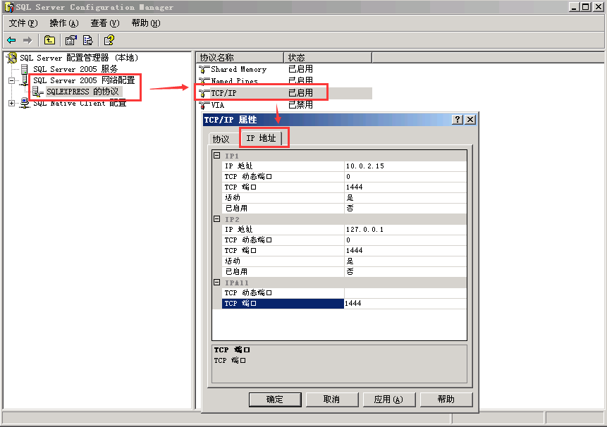Click the 确定 button
Viewport: 607px width, 427px height.
[x=275, y=400]
